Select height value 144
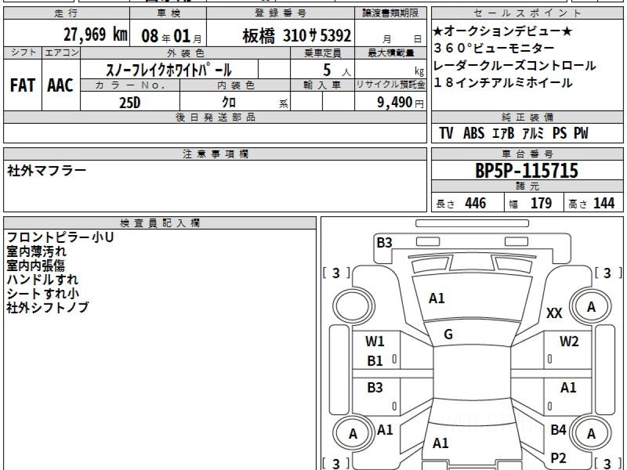This screenshot has width=627, height=470. 603,203
